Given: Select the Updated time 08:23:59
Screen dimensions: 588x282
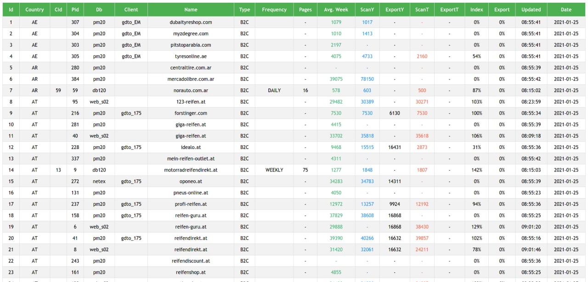Looking at the screenshot, I should click(531, 102).
